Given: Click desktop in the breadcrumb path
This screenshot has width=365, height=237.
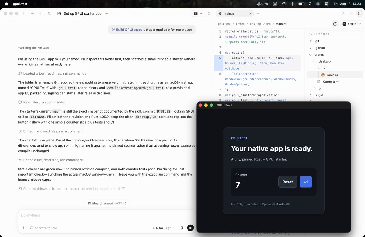Looking at the screenshot, I should click(255, 24).
